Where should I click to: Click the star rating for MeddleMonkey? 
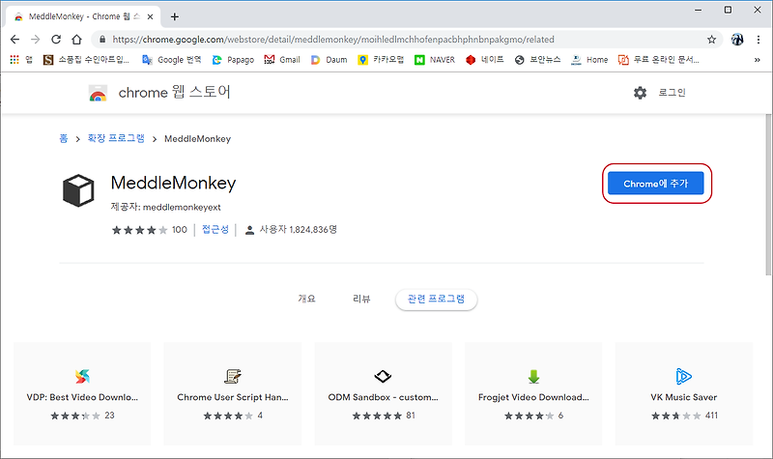tap(139, 230)
